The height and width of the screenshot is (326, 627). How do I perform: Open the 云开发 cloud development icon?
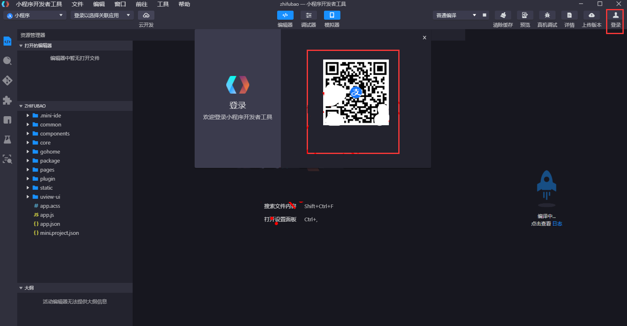(146, 15)
